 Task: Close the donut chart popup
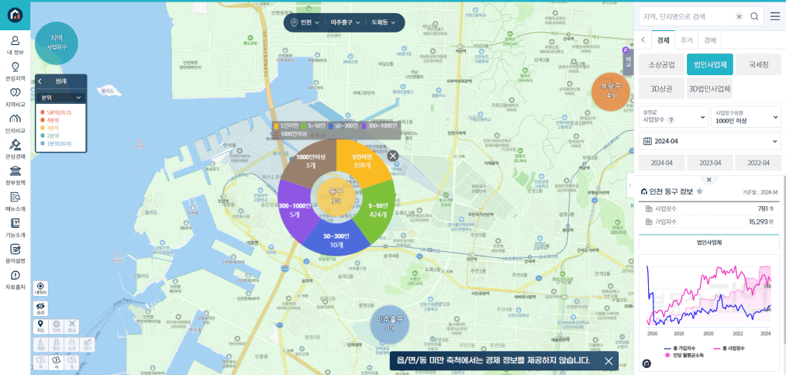[393, 156]
